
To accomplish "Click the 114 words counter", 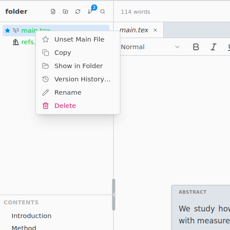I will click(135, 12).
